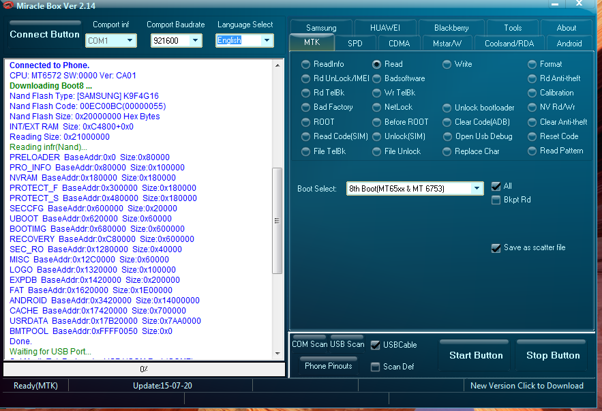Enable the Scan Def checkbox
This screenshot has width=602, height=411.
[376, 367]
